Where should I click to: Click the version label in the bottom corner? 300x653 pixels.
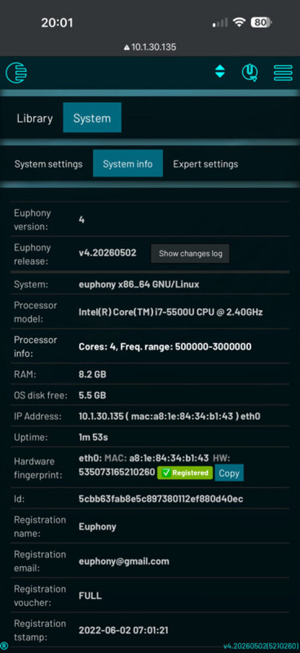[x=261, y=646]
